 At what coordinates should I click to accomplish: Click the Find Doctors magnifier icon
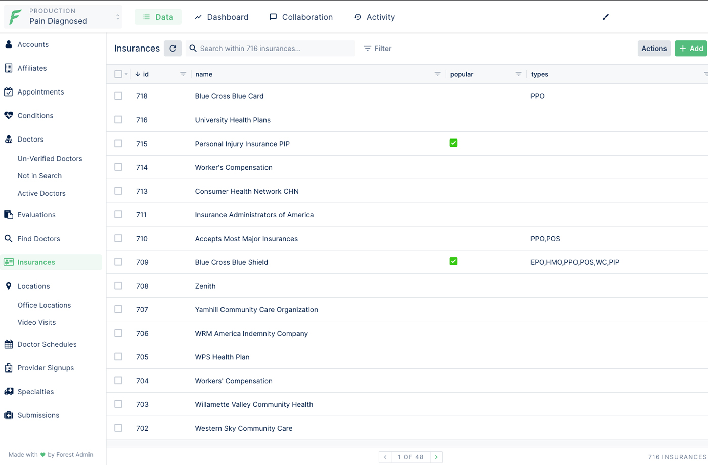coord(9,239)
